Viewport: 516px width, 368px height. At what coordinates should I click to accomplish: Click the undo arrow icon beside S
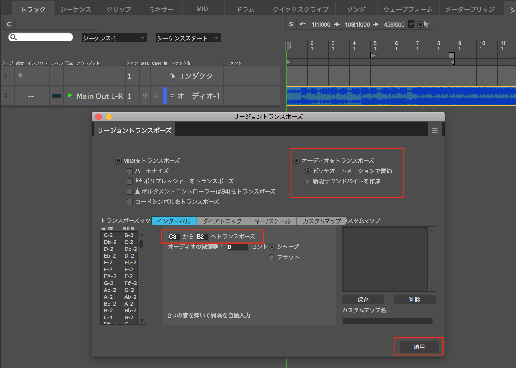303,24
